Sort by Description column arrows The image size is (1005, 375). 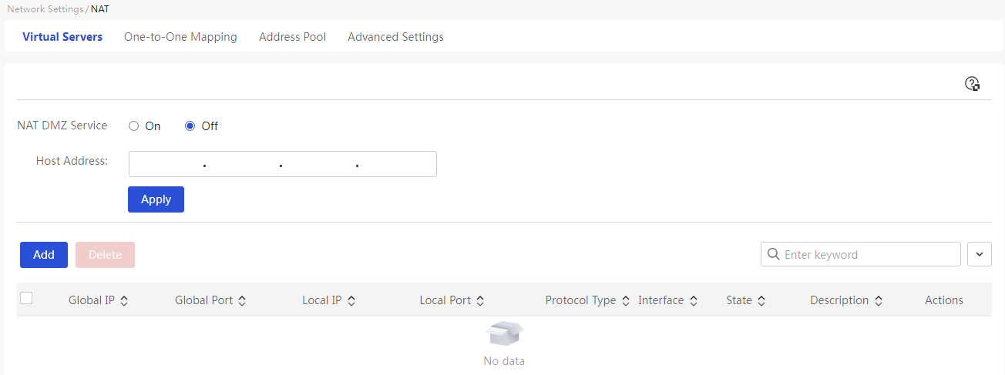[x=879, y=301]
